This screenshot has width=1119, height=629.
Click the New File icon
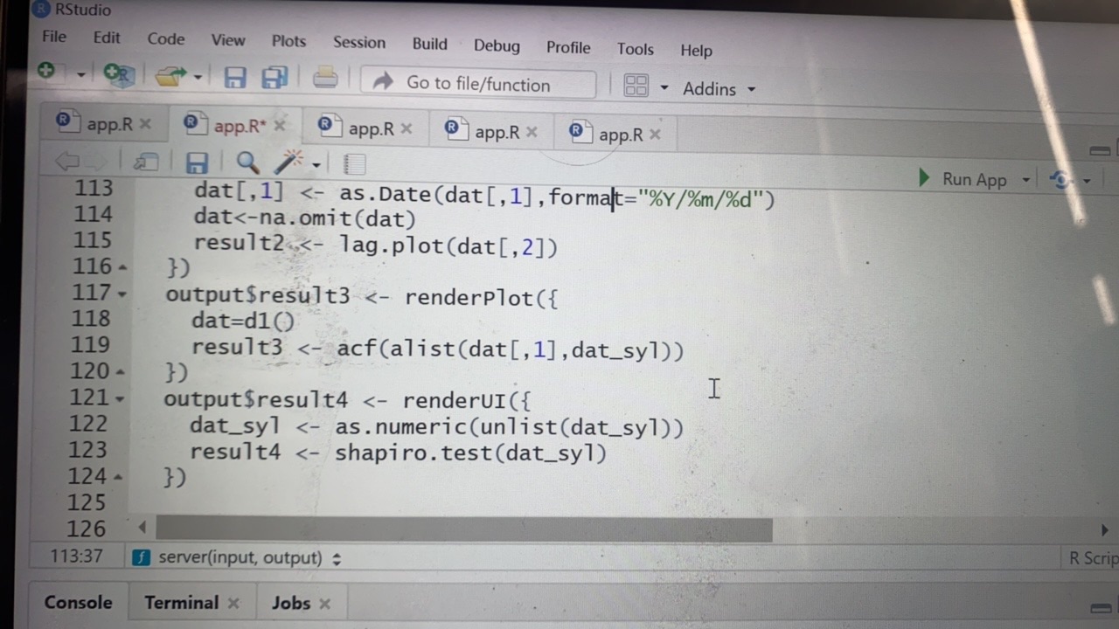tap(46, 72)
